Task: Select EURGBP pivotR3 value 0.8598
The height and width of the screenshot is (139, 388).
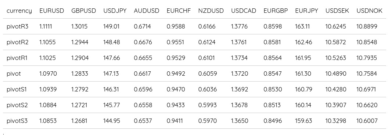Action: [x=273, y=26]
